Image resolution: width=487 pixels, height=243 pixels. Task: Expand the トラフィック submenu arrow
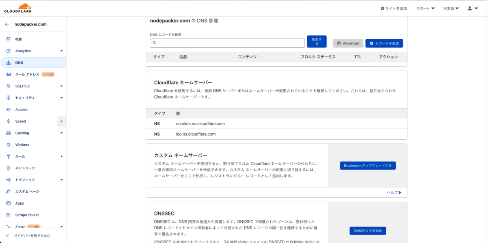click(62, 180)
